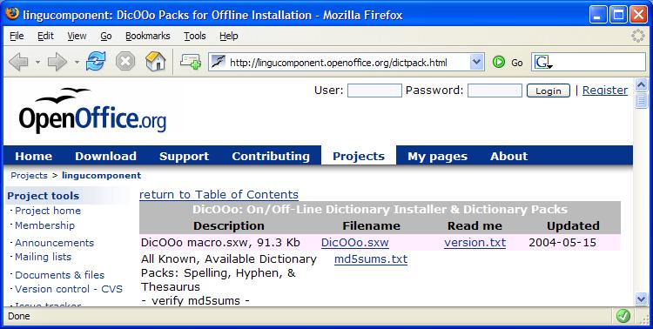The height and width of the screenshot is (329, 653).
Task: Focus the User input field
Action: click(374, 91)
